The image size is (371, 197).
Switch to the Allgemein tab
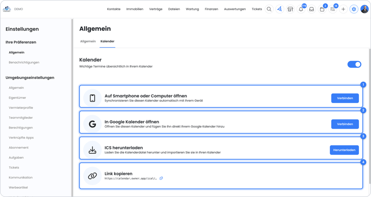click(x=88, y=41)
